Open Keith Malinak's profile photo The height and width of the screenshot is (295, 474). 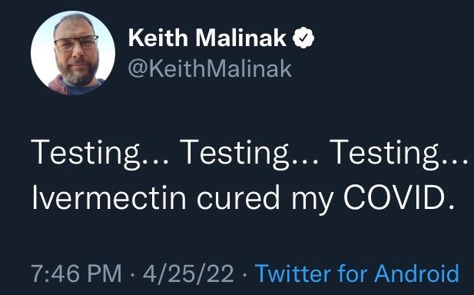click(x=73, y=53)
